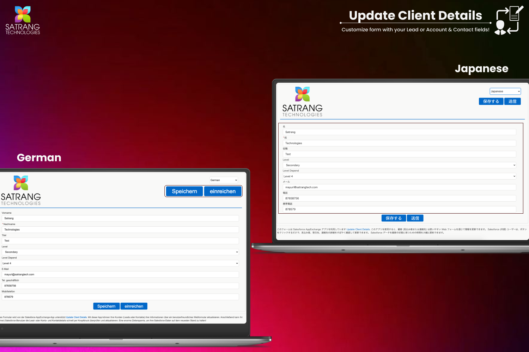
Task: Click the Vorname field containing Satrang
Action: coord(120,218)
